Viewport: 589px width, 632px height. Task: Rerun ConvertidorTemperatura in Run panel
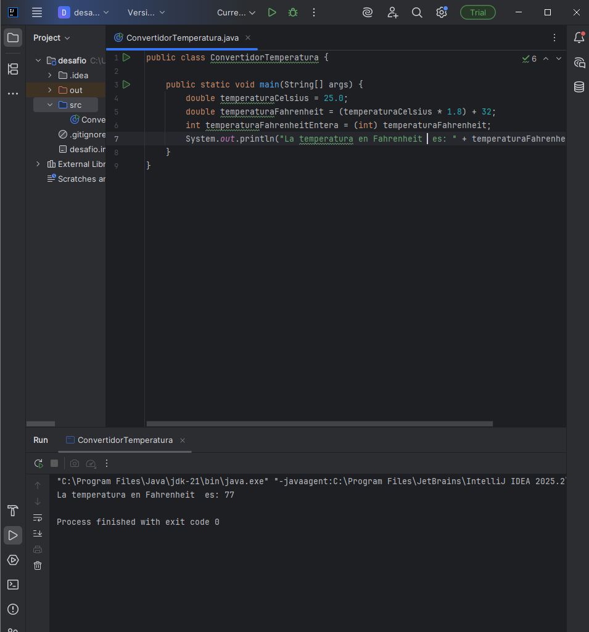coord(38,463)
